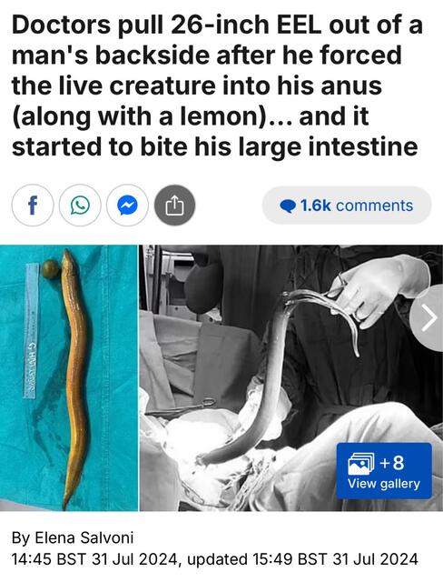Open the black-and-white surgery photo
Image resolution: width=443 pixels, height=582 pixels.
point(291,378)
